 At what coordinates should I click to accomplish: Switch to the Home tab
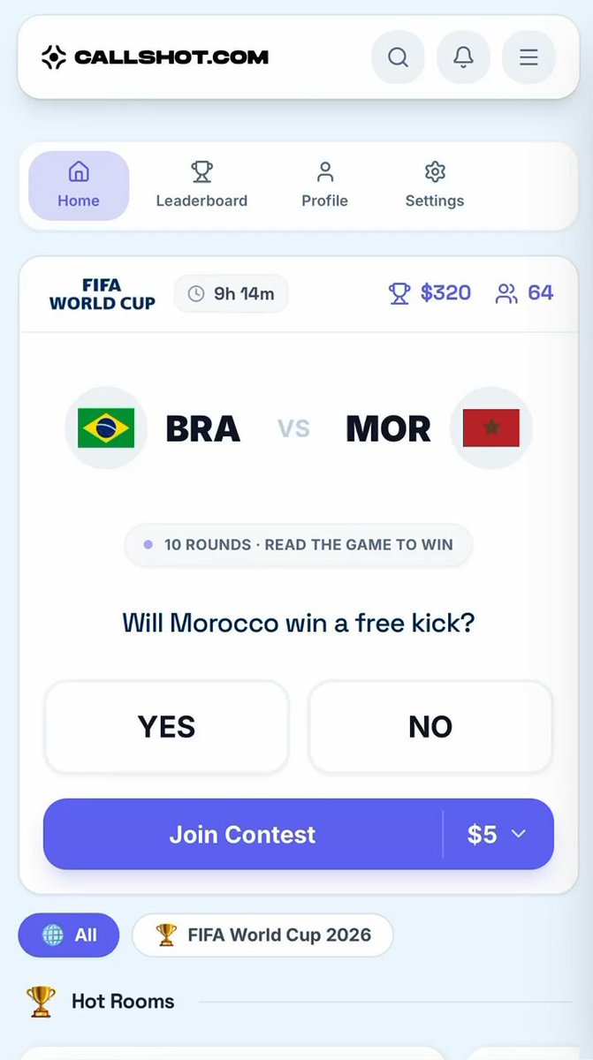click(79, 185)
